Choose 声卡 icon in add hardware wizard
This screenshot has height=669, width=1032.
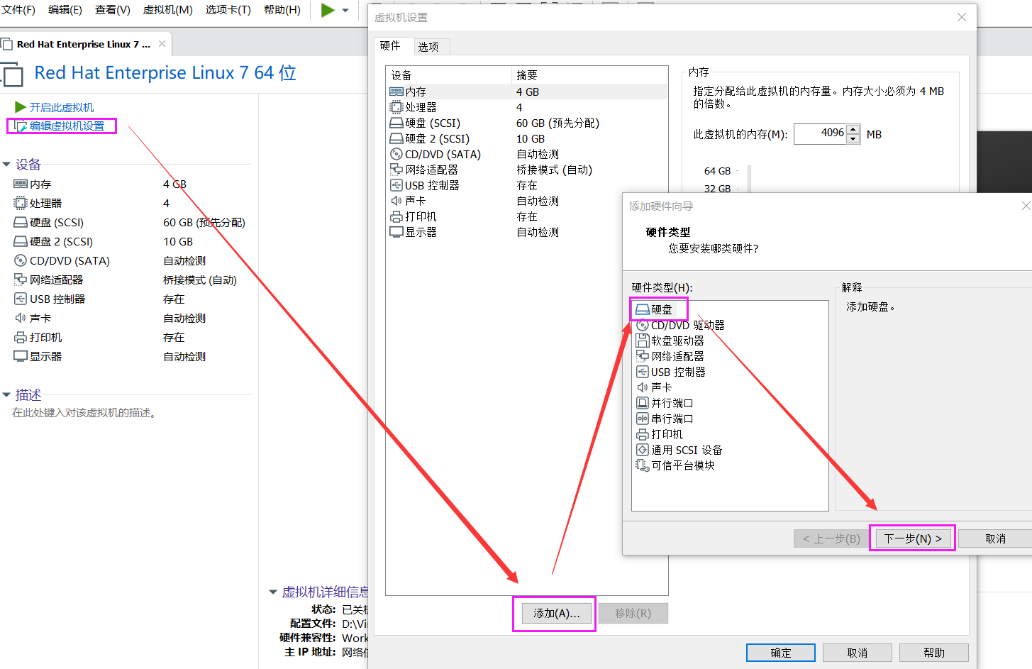(x=643, y=387)
